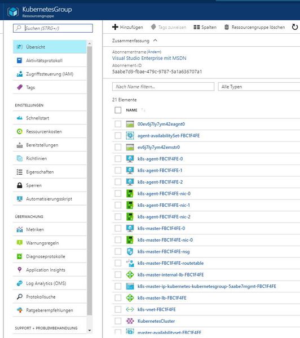Click Ressourcengruppe löschen button
Image resolution: width=300 pixels, height=338 pixels.
pyautogui.click(x=255, y=27)
